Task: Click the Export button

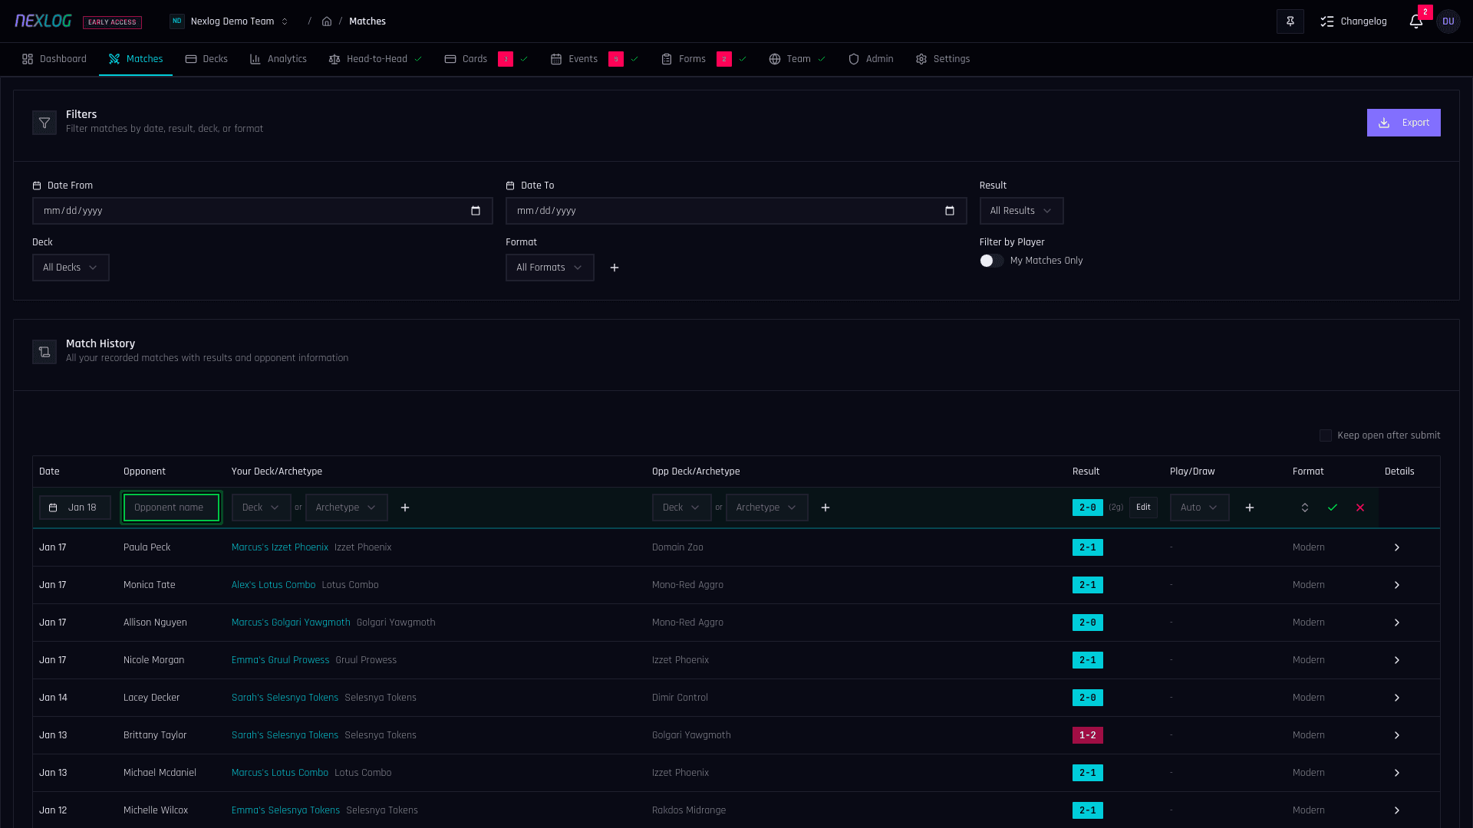Action: click(x=1403, y=123)
